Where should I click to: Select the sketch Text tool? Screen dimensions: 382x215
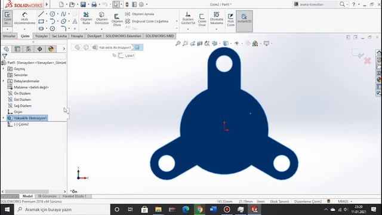(x=75, y=21)
